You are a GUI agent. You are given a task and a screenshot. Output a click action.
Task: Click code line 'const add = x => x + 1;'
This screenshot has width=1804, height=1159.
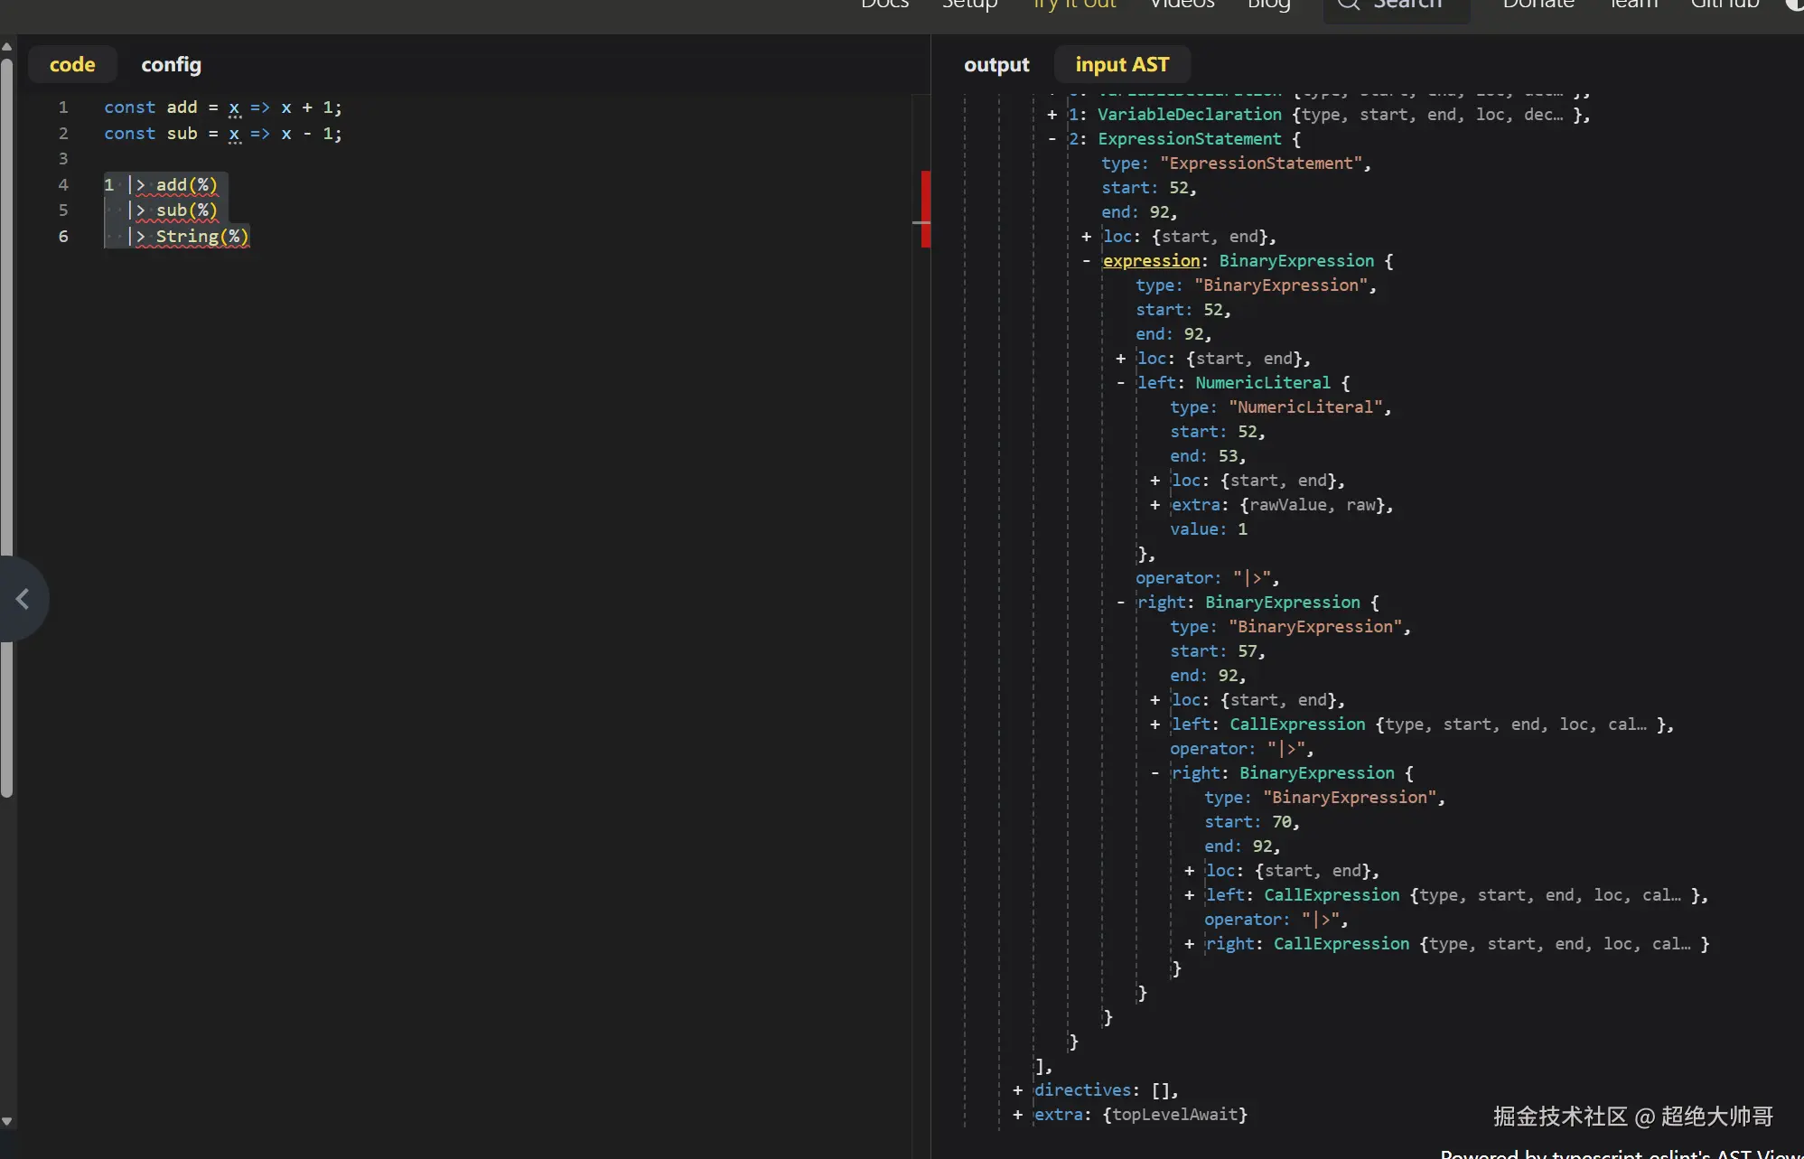tap(223, 107)
